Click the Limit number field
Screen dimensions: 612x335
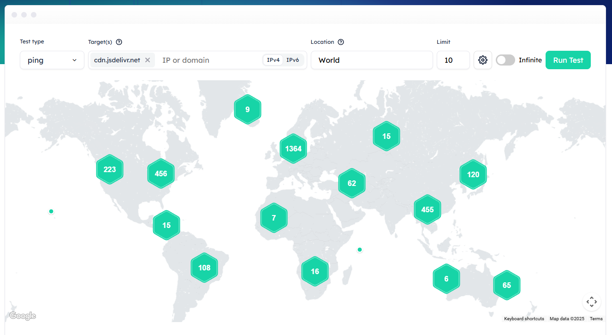click(453, 60)
